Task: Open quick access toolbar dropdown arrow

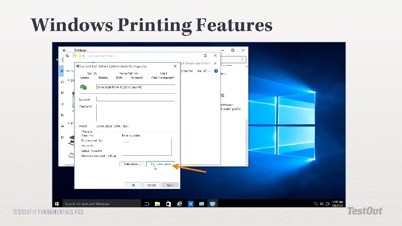Action: coord(84,56)
